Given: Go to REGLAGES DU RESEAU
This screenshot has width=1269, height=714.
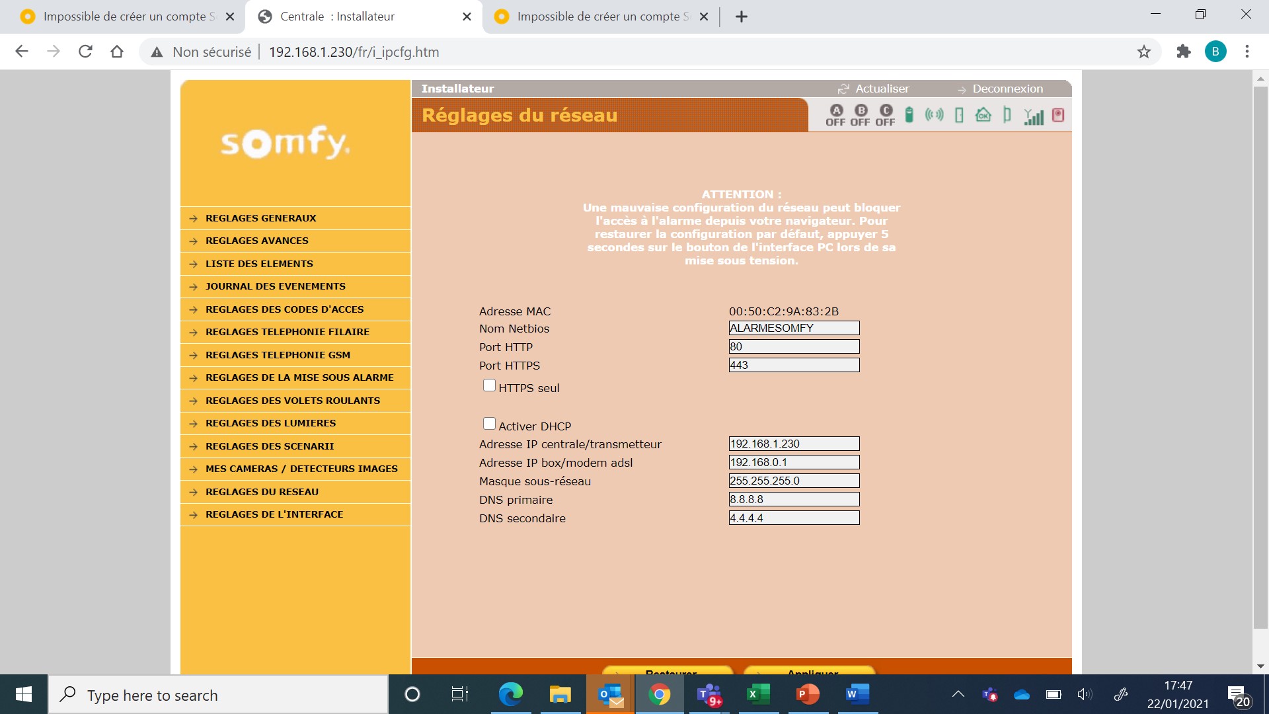Looking at the screenshot, I should pos(295,492).
